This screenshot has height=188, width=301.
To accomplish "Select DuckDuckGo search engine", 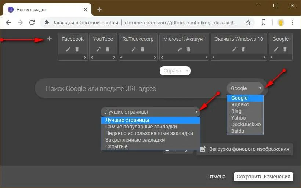I will point(245,124).
